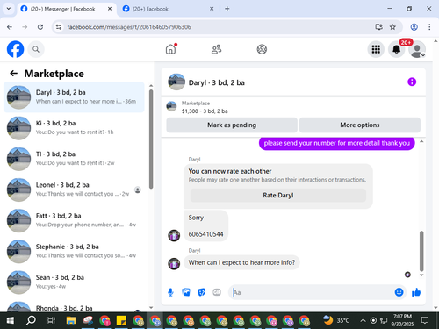Click Daryl listing thumbnail in chat header

coord(176,82)
